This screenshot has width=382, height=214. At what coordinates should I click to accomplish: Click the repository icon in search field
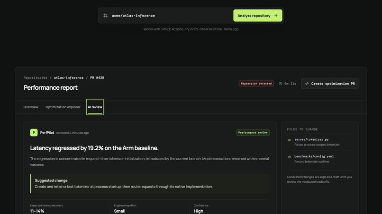click(105, 16)
